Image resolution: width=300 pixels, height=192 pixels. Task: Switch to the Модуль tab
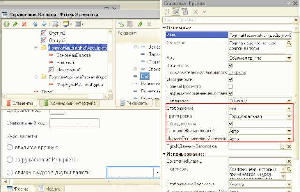pos(50,189)
